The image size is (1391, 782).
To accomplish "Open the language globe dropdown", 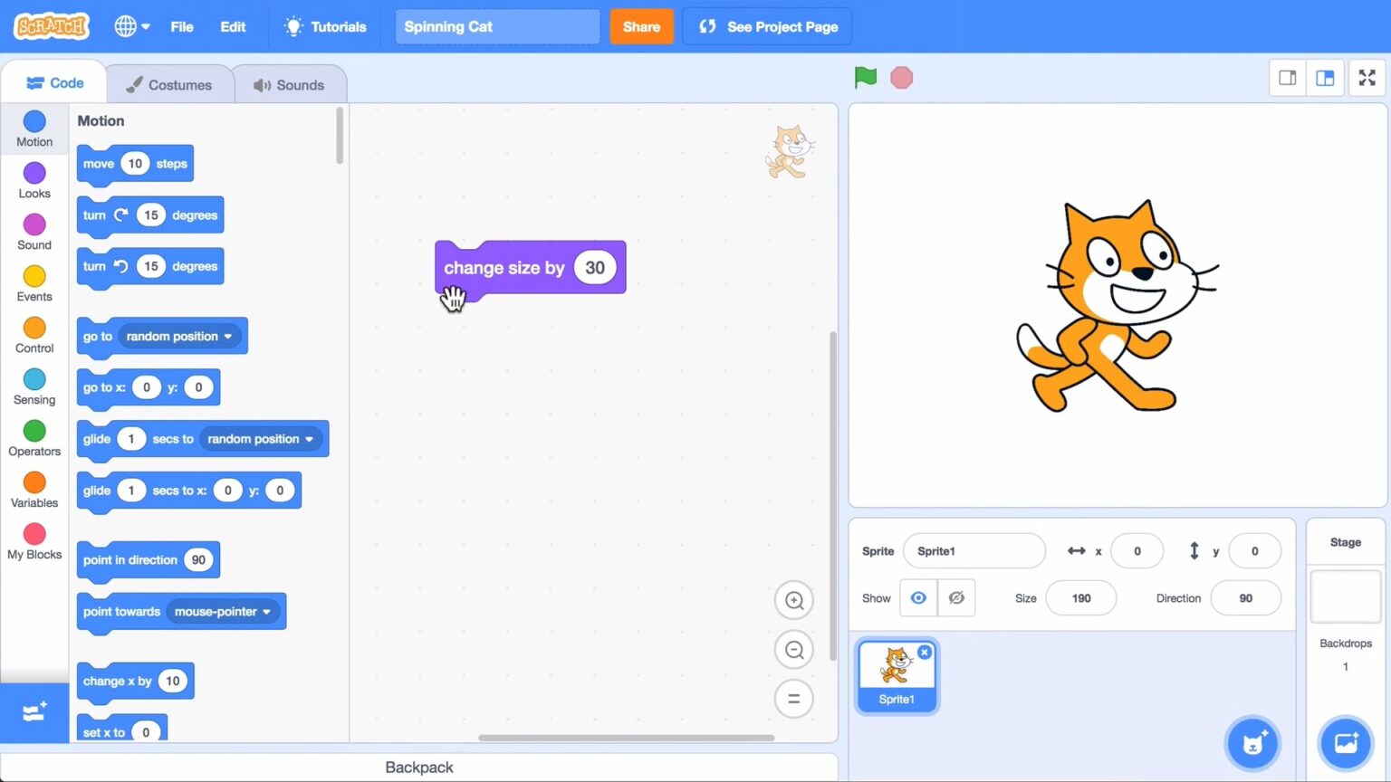I will [x=132, y=26].
